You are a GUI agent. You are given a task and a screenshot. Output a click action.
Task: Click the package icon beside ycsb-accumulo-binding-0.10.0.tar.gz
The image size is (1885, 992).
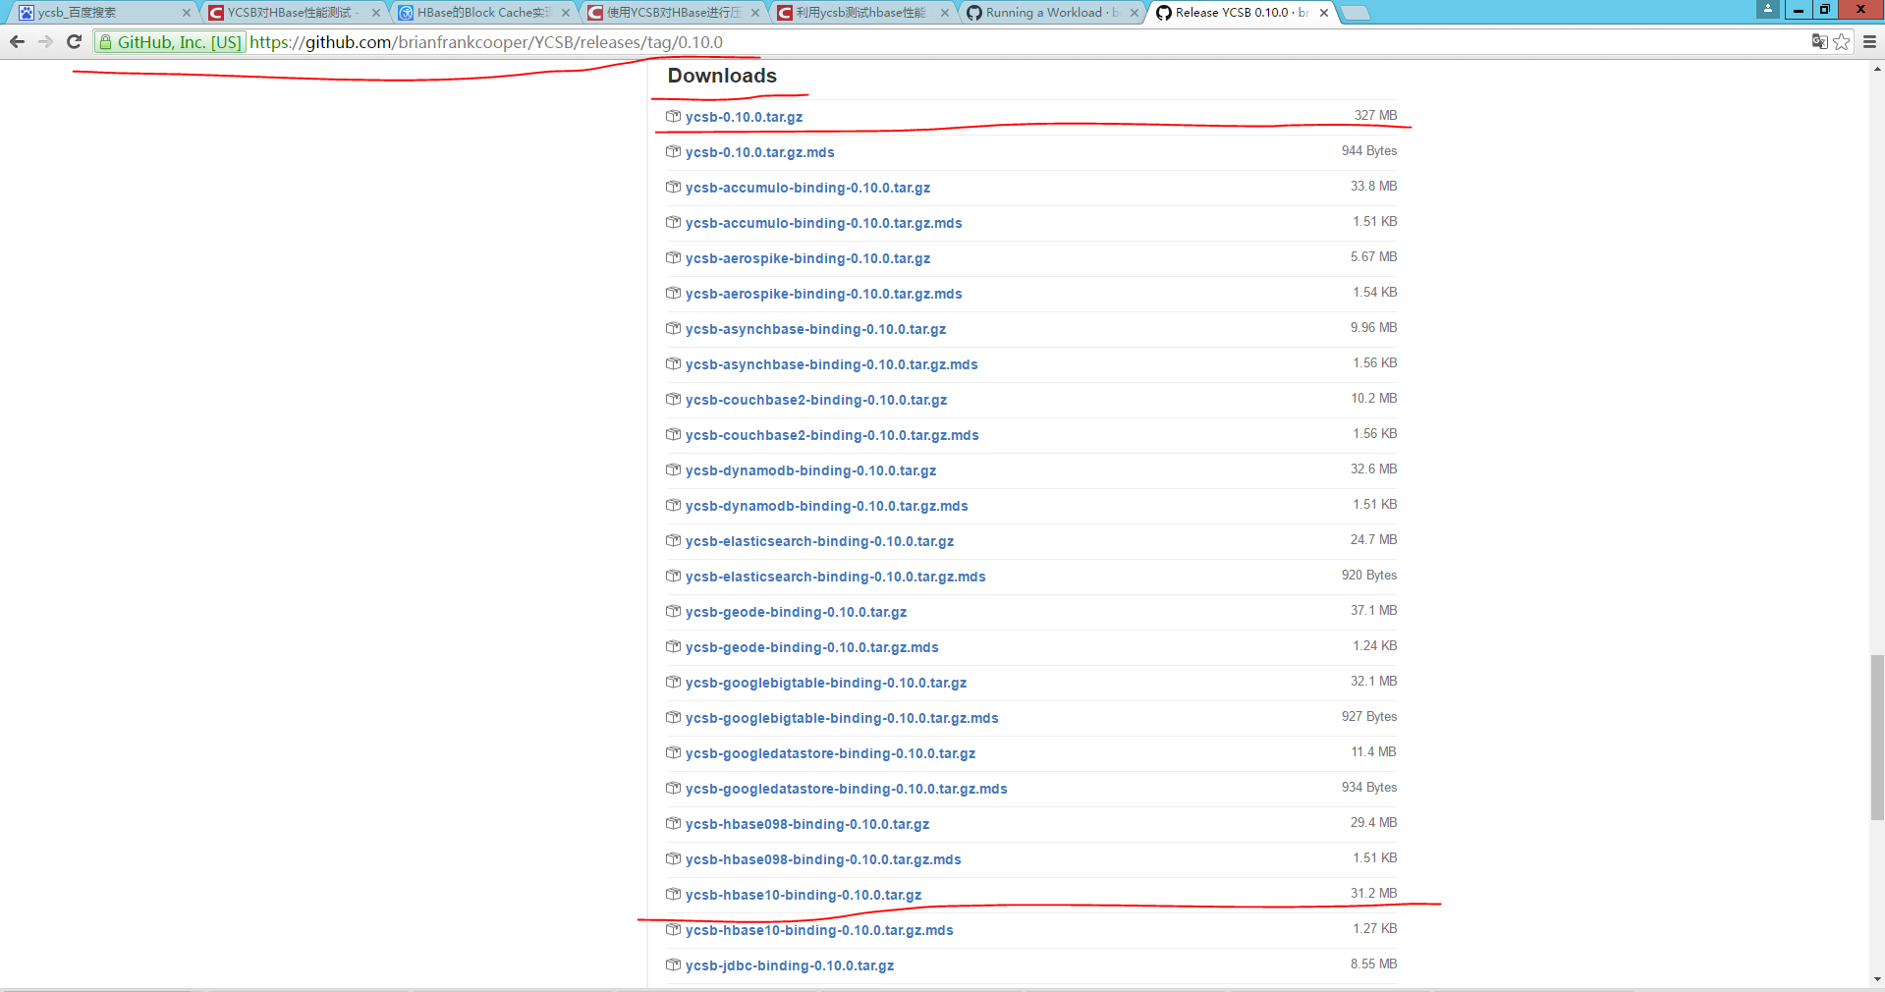click(673, 187)
